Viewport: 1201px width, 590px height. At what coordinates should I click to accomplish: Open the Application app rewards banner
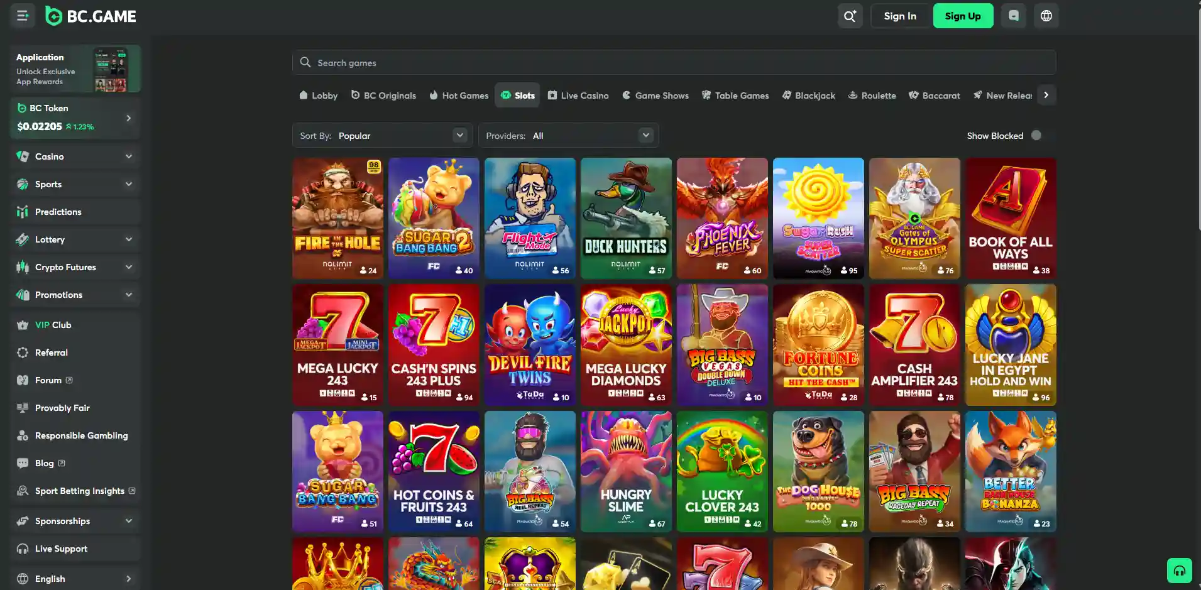tap(75, 69)
